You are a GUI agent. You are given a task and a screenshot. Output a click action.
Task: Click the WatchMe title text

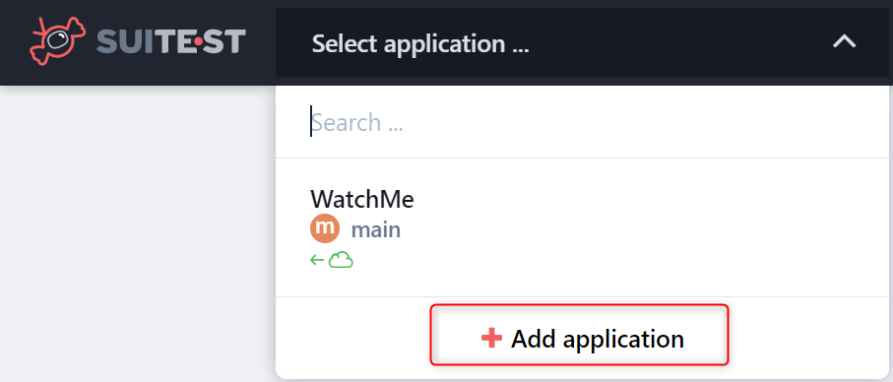[362, 199]
